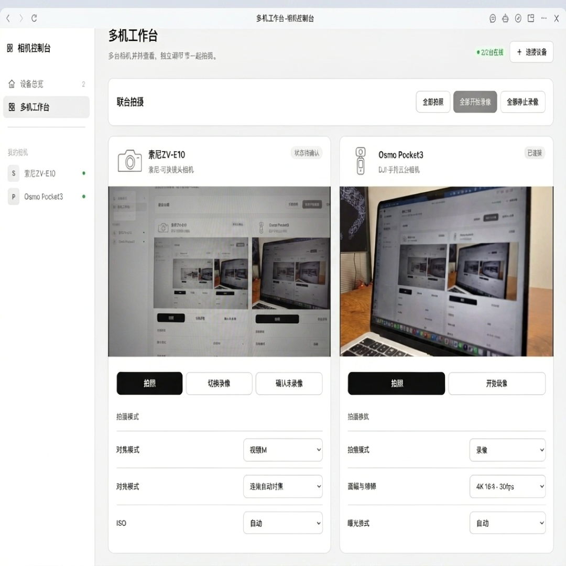Open the 连续自动对焦 dropdown
This screenshot has height=566, width=566.
[x=283, y=486]
